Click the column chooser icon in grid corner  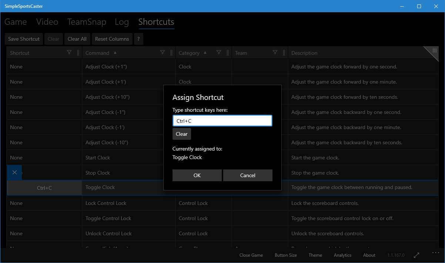pyautogui.click(x=434, y=51)
